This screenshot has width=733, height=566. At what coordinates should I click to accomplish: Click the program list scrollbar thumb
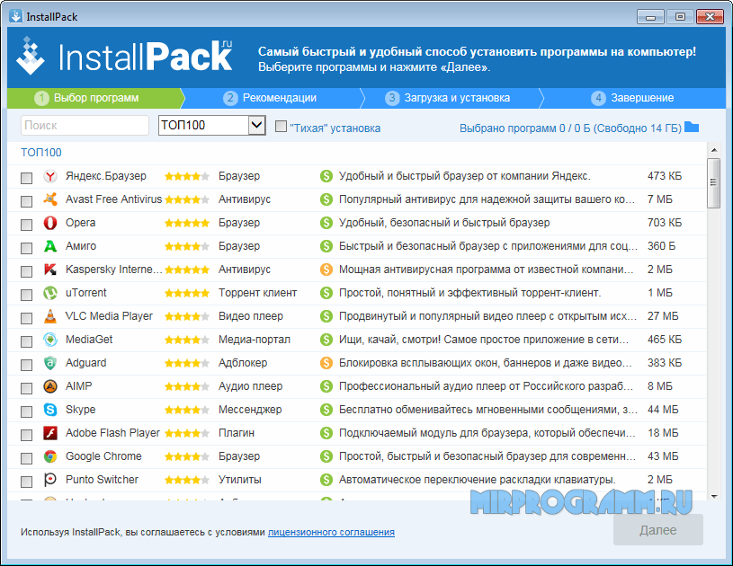coord(713,182)
